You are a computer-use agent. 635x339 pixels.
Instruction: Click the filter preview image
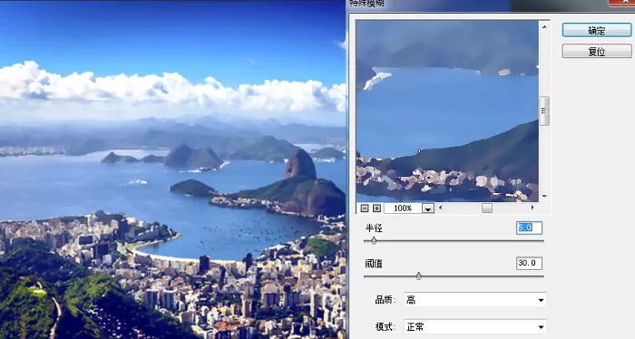[447, 111]
